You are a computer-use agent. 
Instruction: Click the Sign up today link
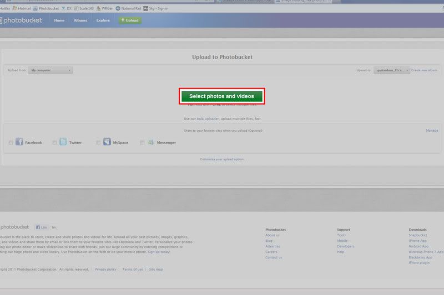(x=159, y=252)
